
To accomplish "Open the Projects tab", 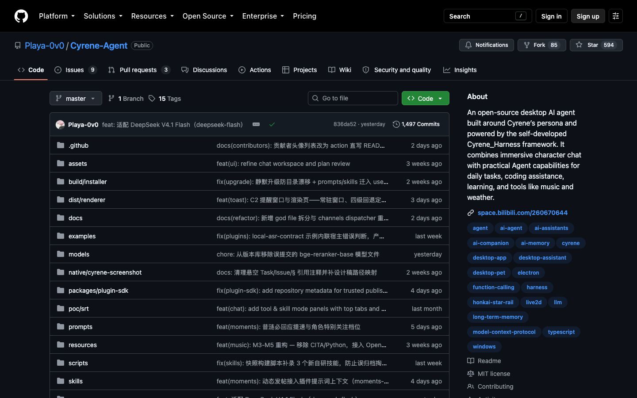I will point(299,70).
